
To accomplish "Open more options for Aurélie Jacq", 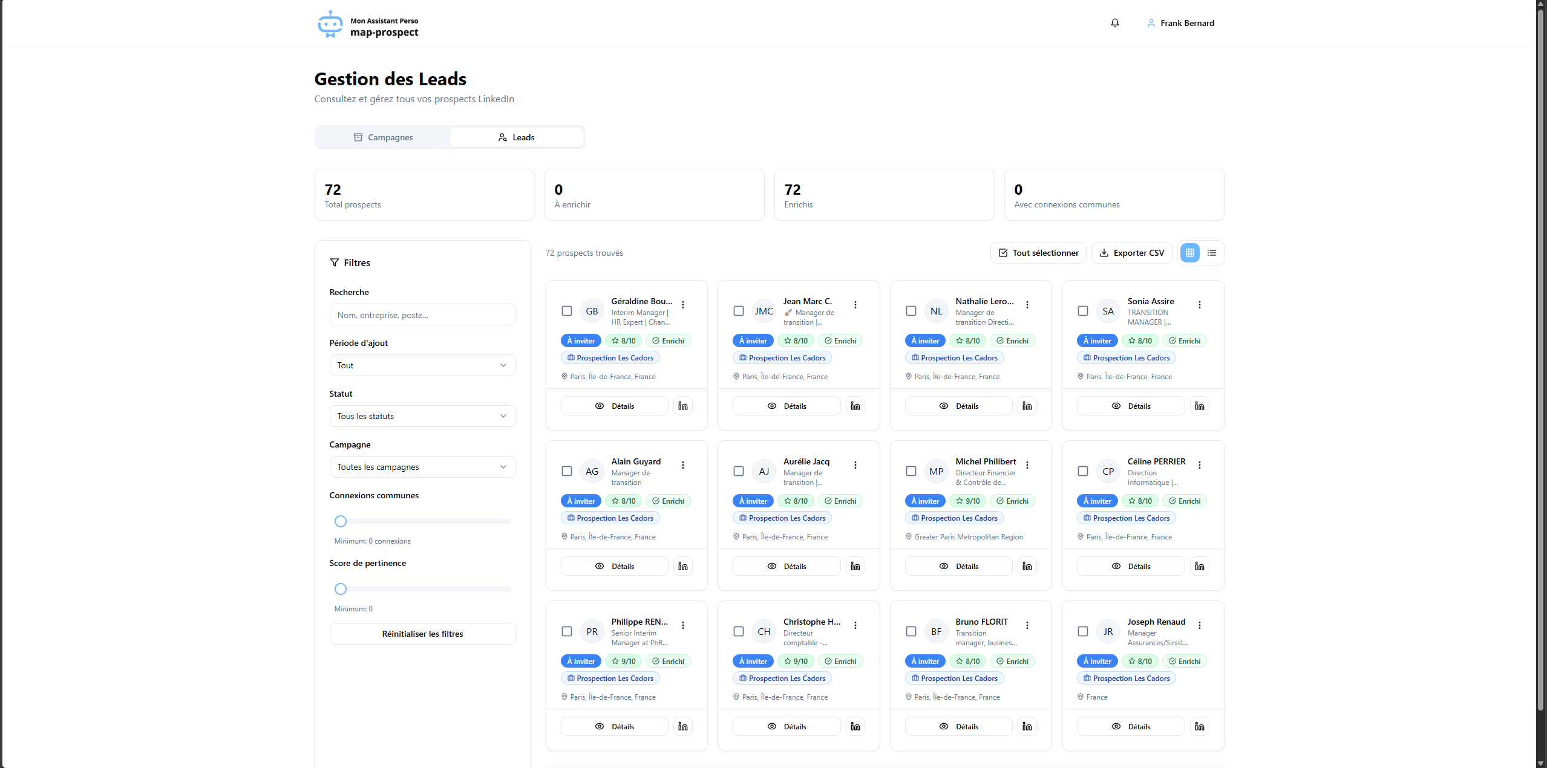I will 855,465.
